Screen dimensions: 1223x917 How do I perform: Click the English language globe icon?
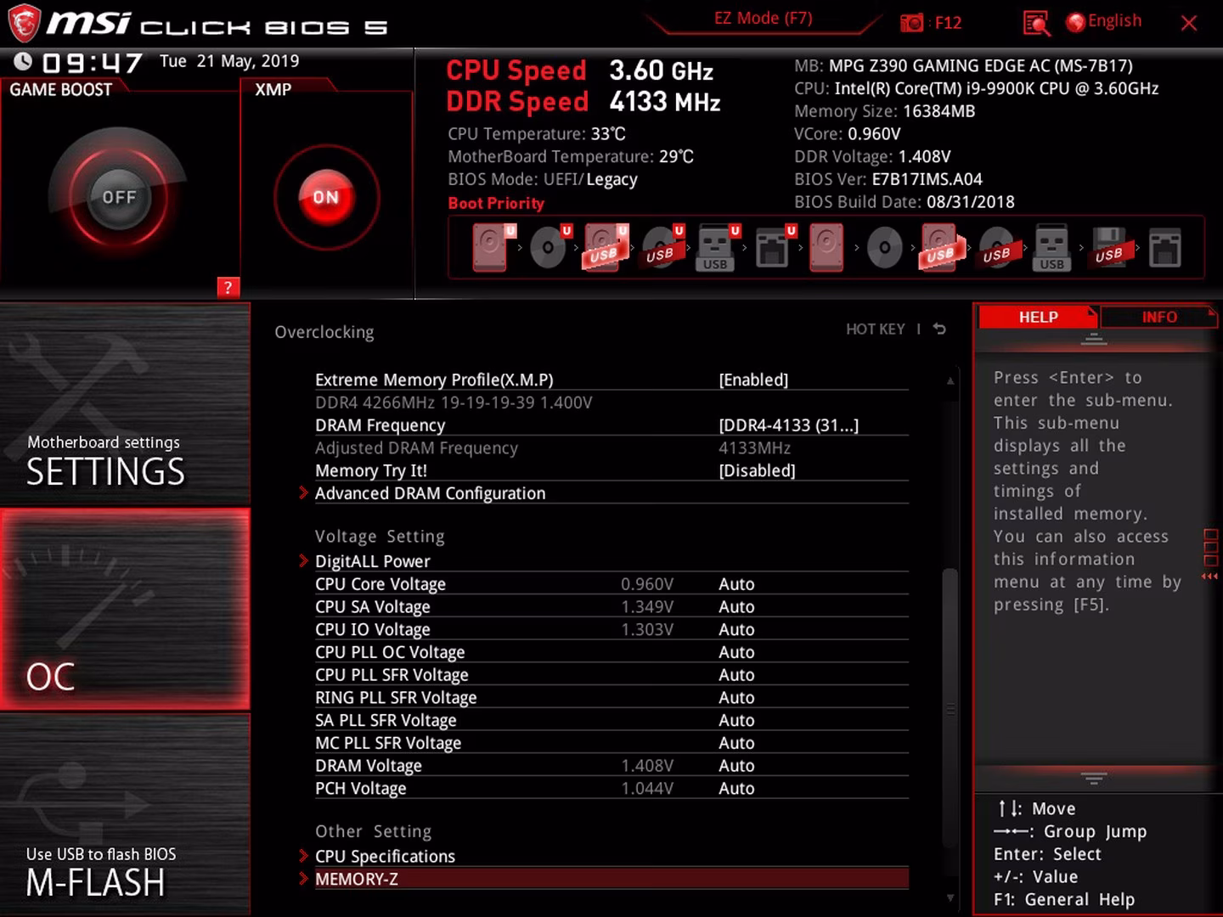click(1075, 23)
